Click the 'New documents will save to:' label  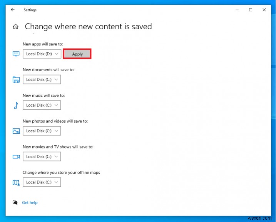[49, 70]
